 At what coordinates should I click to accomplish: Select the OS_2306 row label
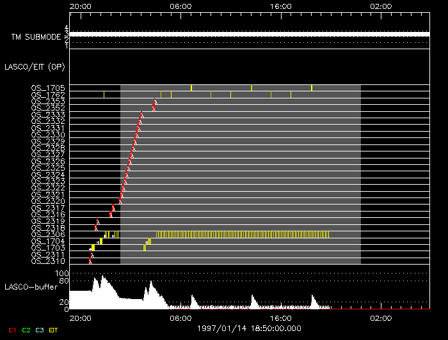tap(48, 235)
